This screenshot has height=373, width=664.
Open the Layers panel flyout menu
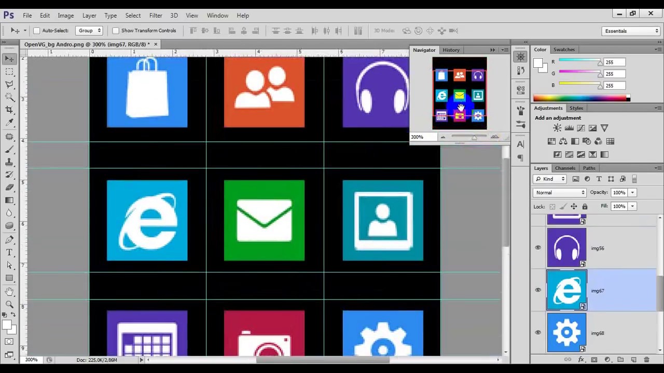tap(658, 168)
